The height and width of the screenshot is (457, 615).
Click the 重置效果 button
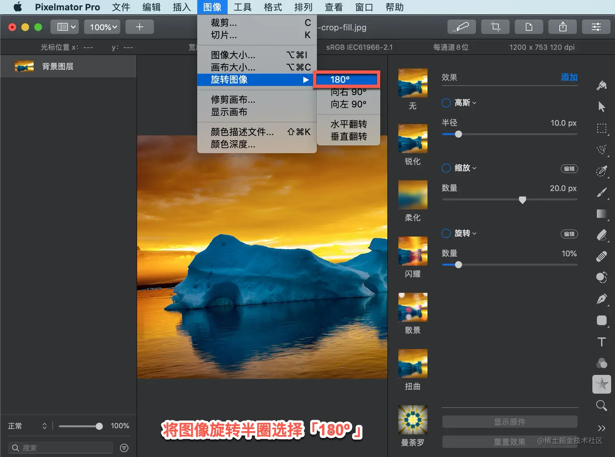(x=510, y=442)
